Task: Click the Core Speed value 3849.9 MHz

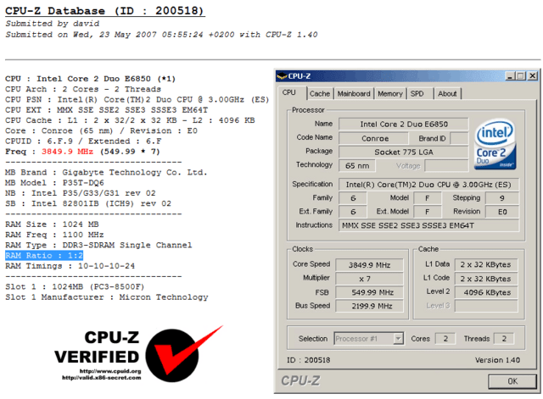Action: click(x=369, y=265)
